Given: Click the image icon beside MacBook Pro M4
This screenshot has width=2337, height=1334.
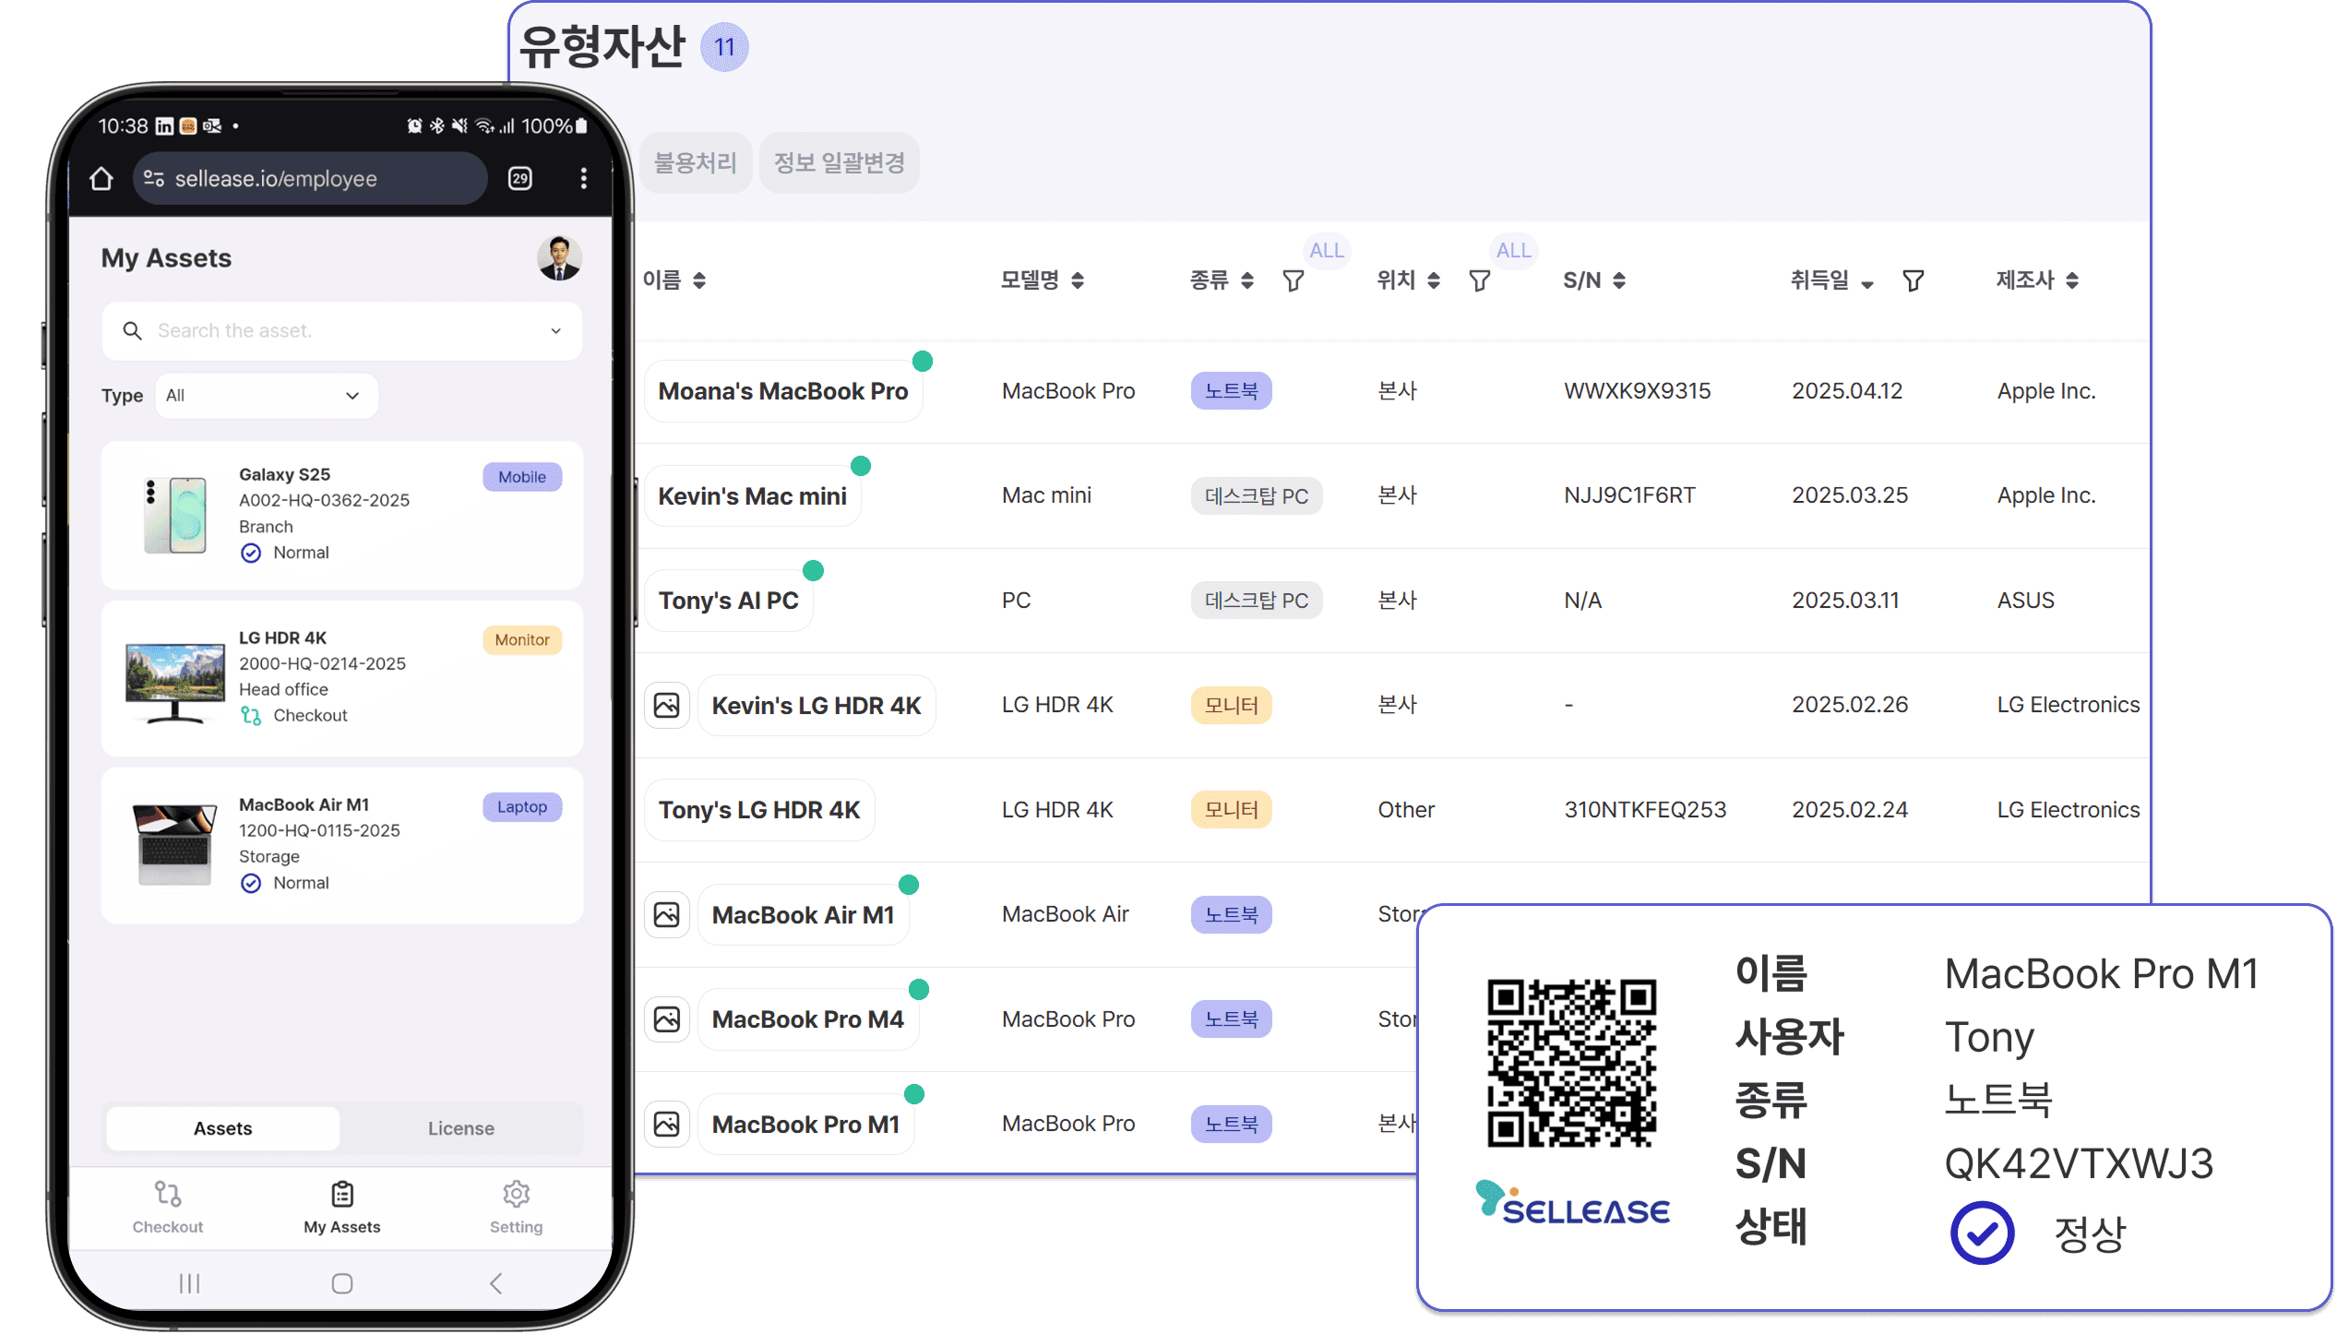Looking at the screenshot, I should pyautogui.click(x=667, y=1019).
